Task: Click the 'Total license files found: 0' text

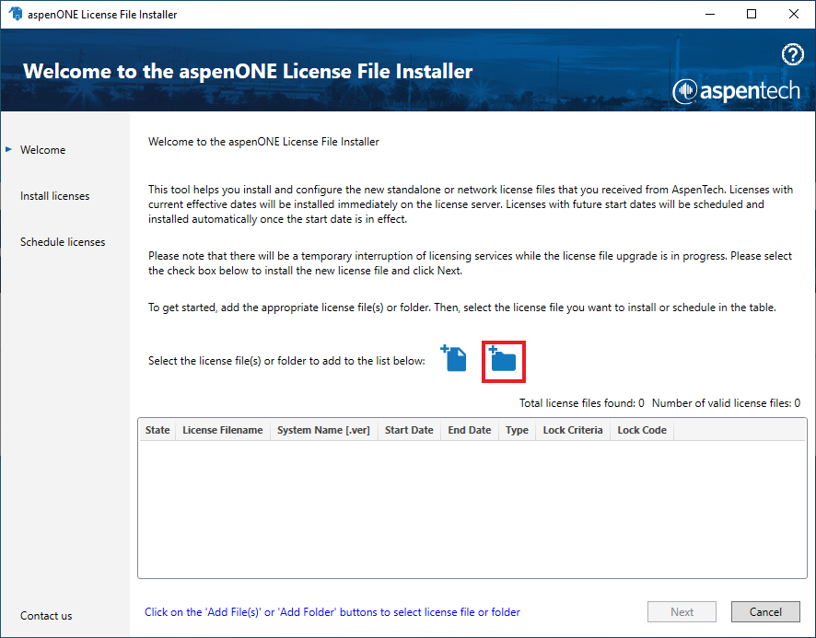Action: click(x=582, y=403)
